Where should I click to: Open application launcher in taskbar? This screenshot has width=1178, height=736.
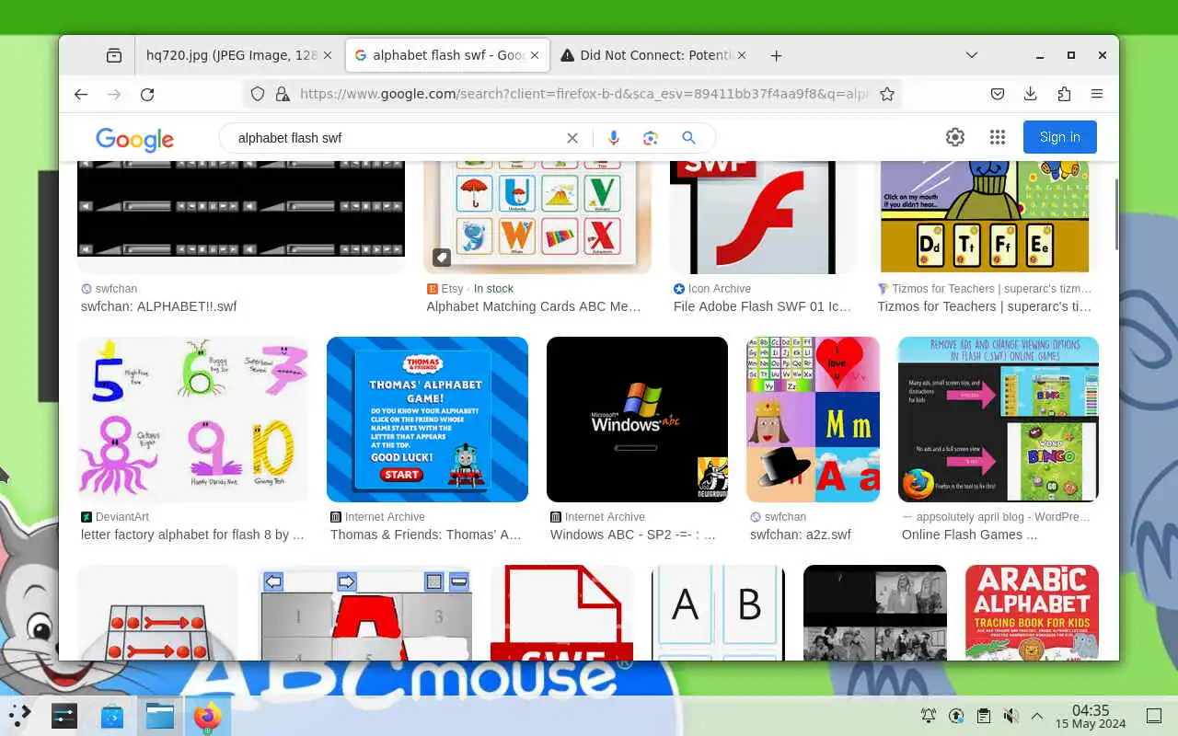point(20,715)
